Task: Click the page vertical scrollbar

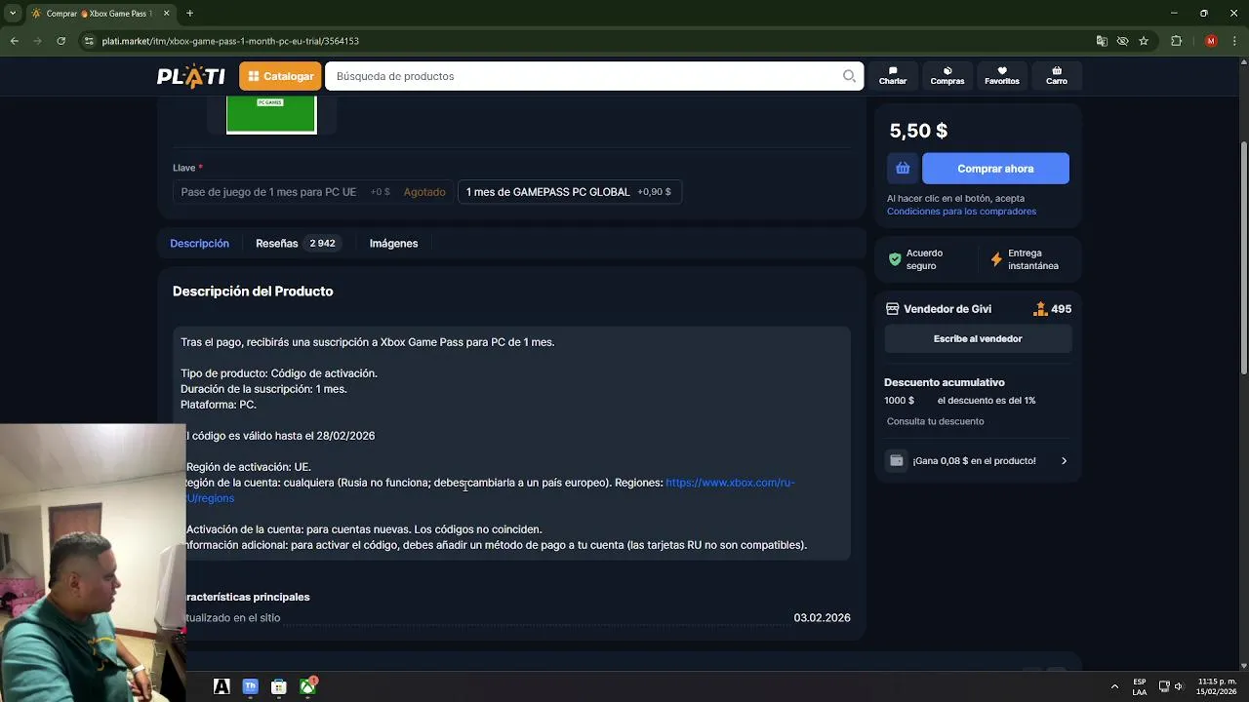Action: coord(1243,256)
